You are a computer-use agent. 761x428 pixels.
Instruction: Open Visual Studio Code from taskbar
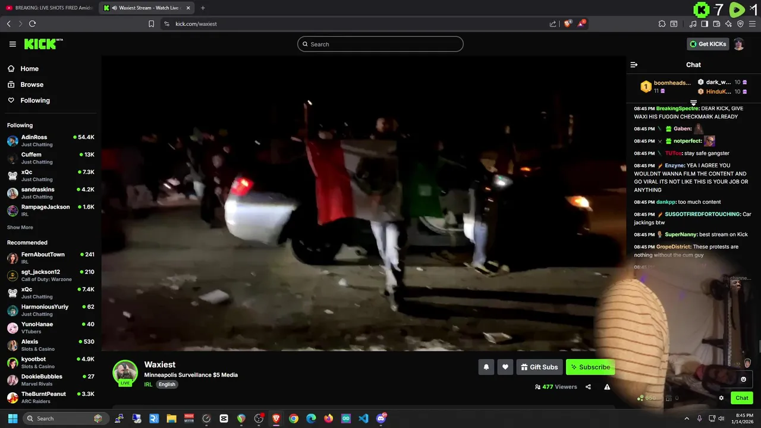363,418
